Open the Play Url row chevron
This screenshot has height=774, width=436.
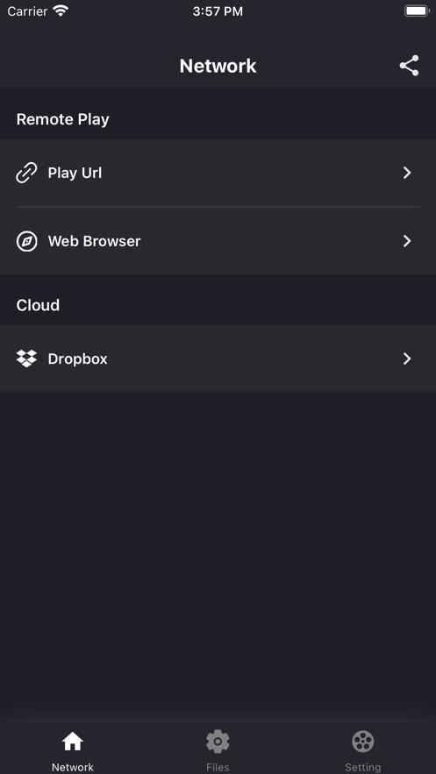407,173
